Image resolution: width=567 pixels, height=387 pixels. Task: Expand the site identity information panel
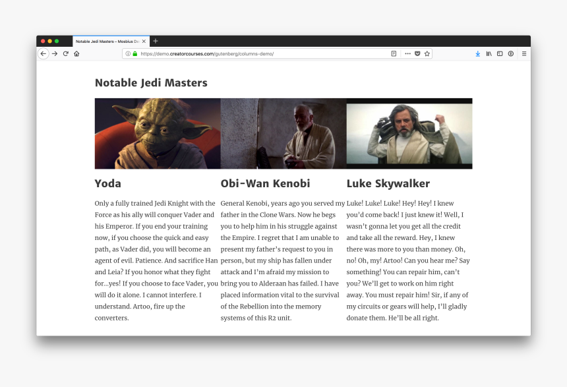click(129, 53)
